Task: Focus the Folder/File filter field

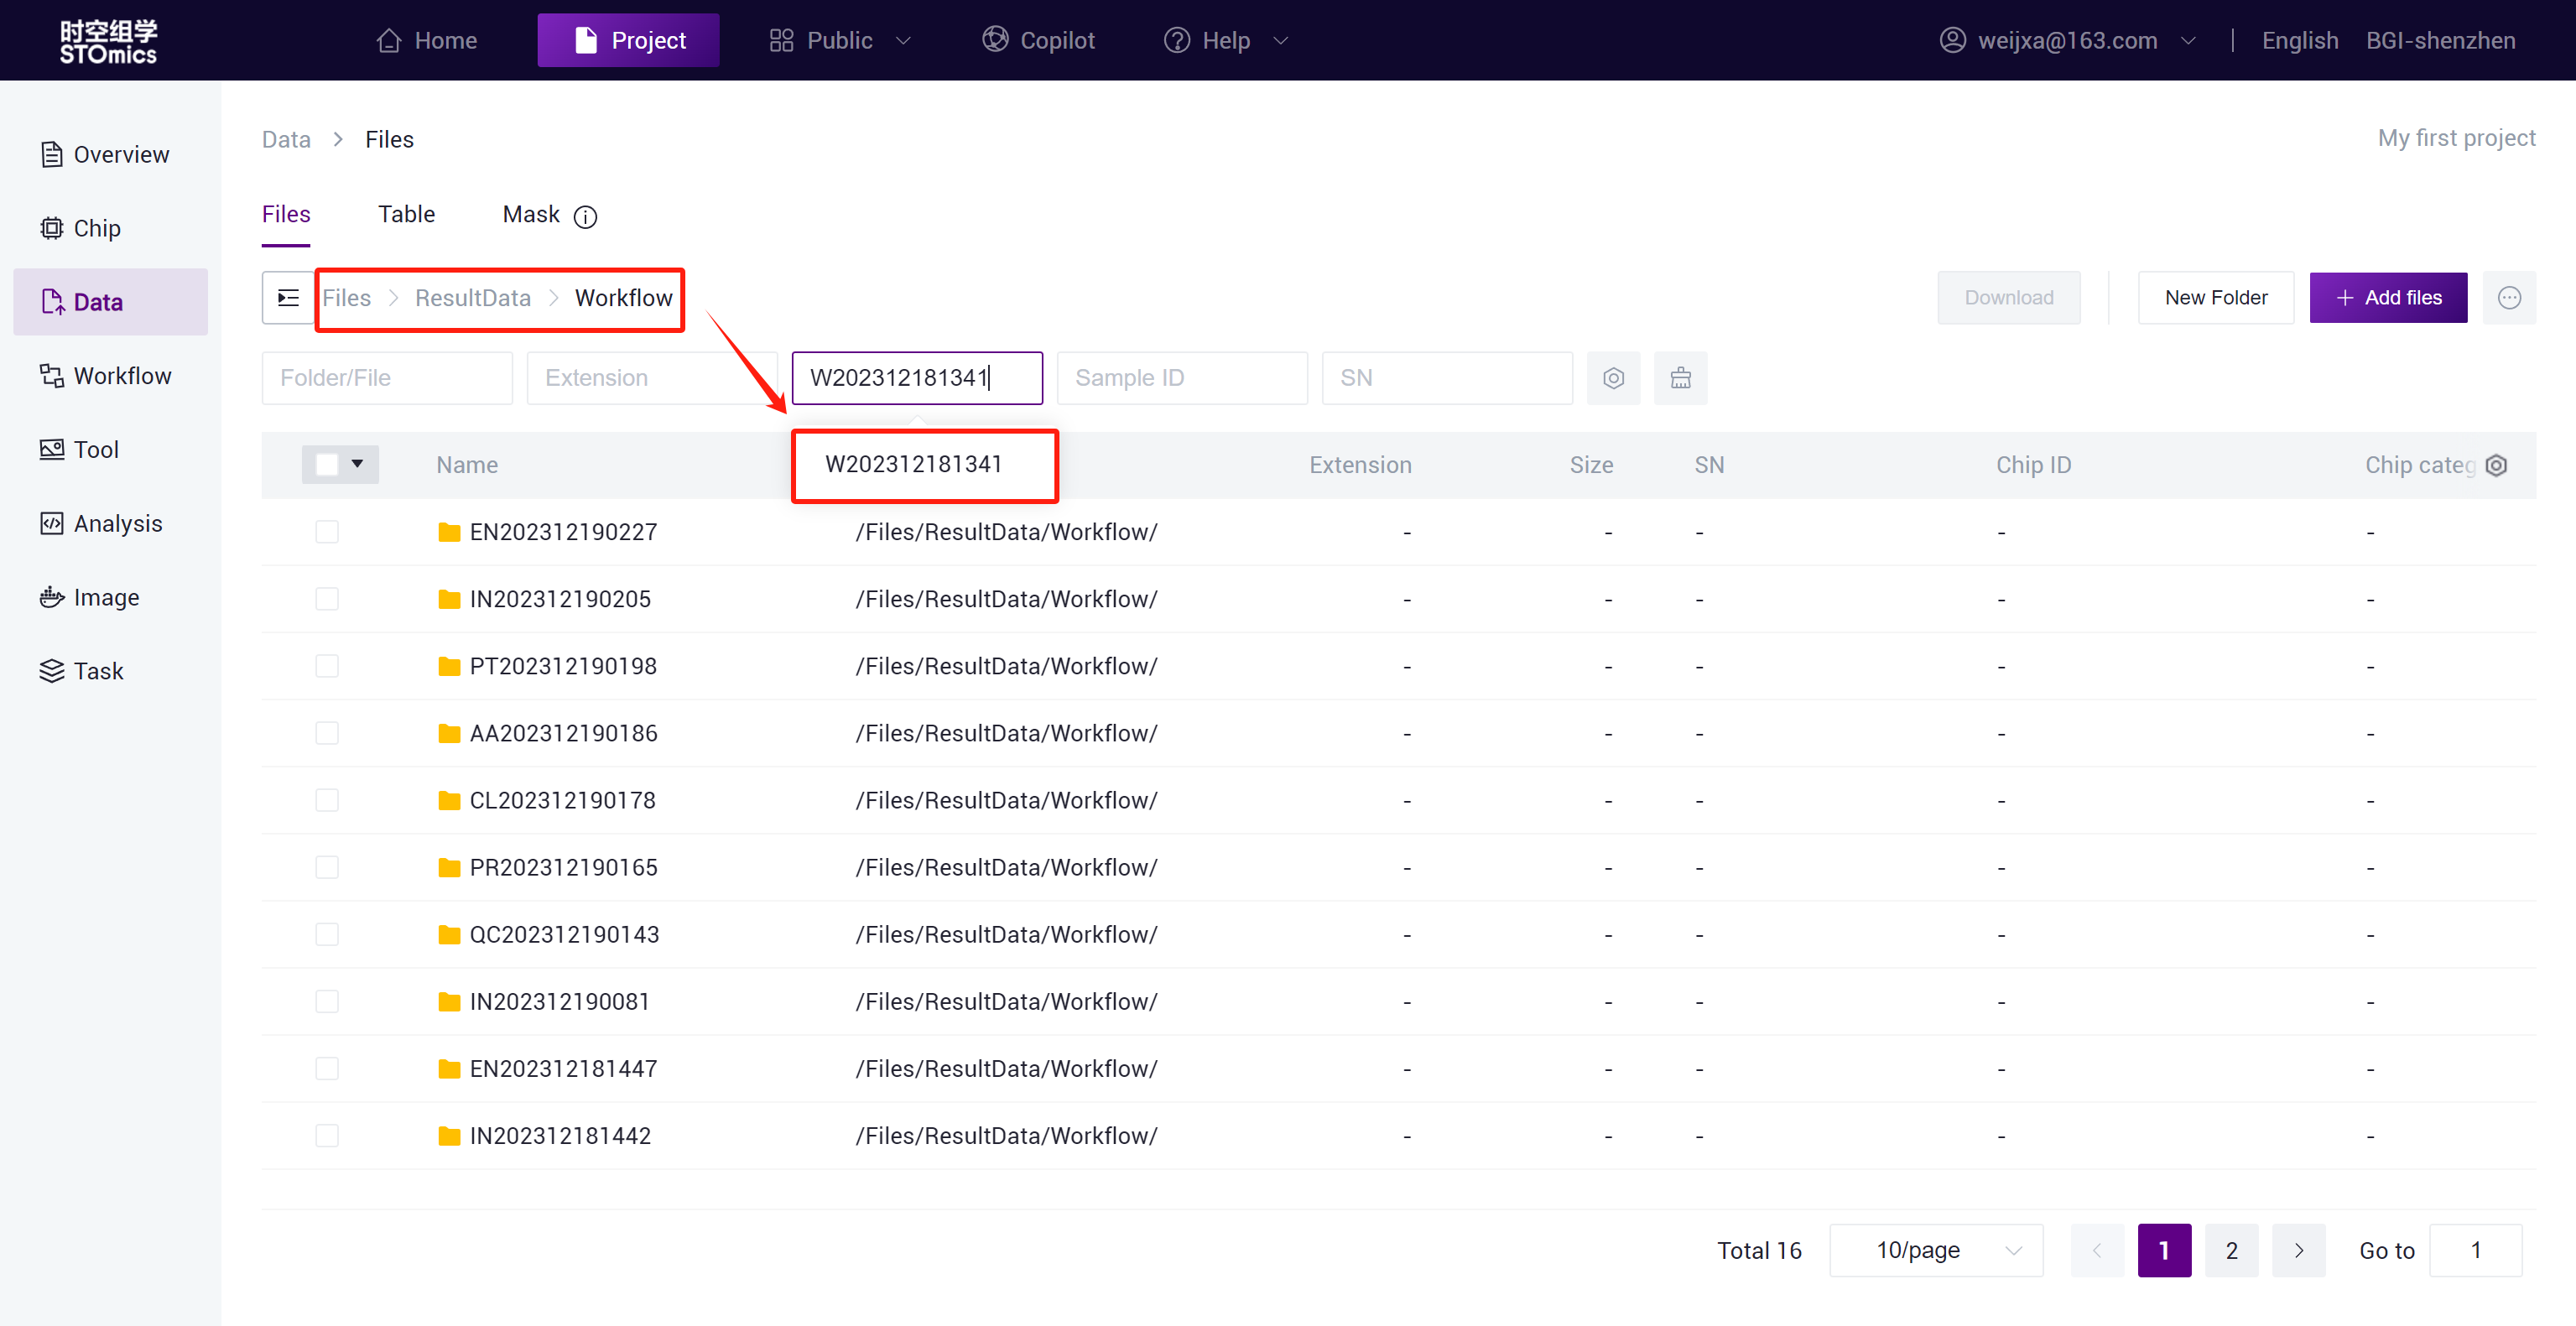Action: 387,378
